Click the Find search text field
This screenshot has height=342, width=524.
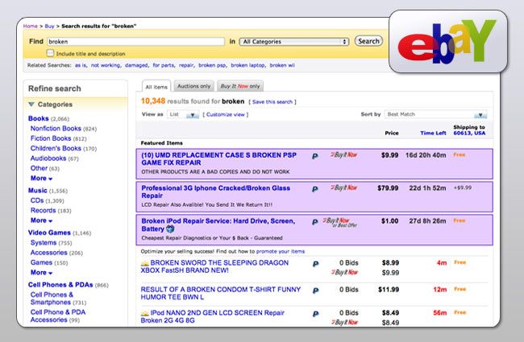[135, 42]
